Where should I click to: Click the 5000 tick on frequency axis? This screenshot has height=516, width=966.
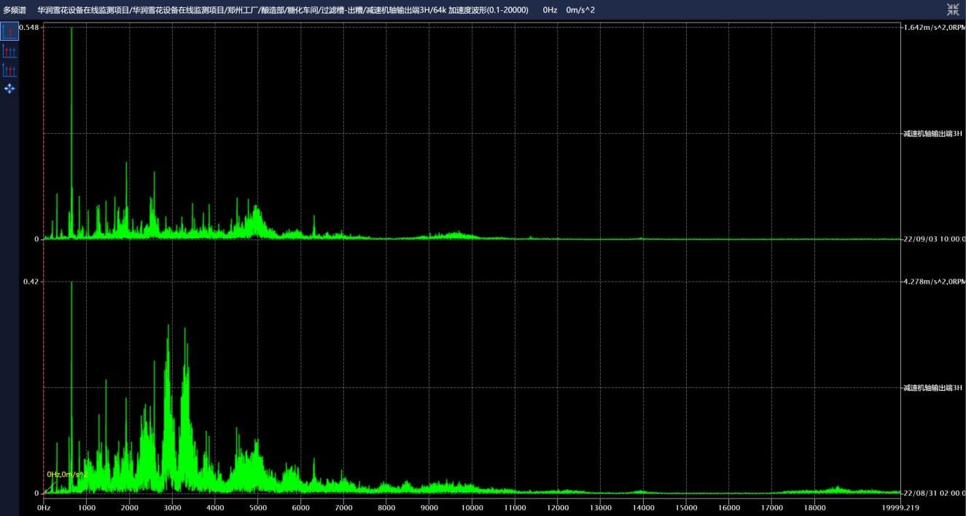tap(257, 507)
